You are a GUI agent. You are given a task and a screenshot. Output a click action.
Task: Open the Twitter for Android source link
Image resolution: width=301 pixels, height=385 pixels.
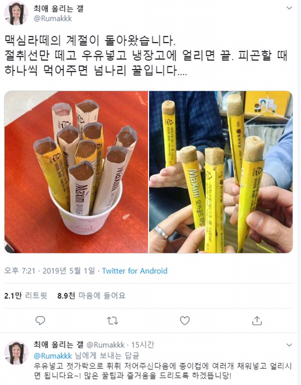[x=135, y=271]
